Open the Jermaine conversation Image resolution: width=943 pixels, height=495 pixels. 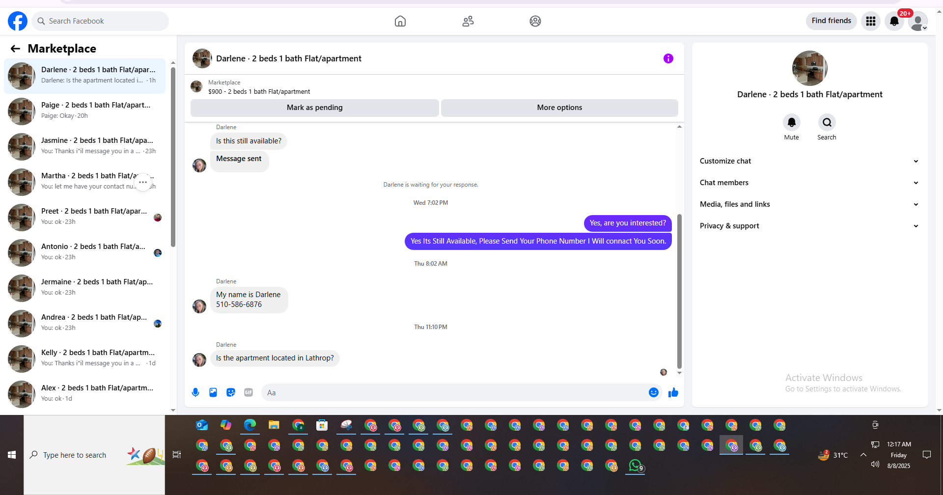84,288
